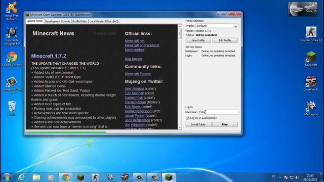
Task: Open Jens Bergensten's Twitter link
Action: point(137,120)
